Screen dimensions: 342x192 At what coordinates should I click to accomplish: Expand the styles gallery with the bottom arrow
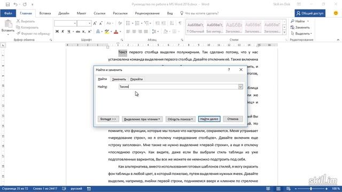[x=284, y=32]
